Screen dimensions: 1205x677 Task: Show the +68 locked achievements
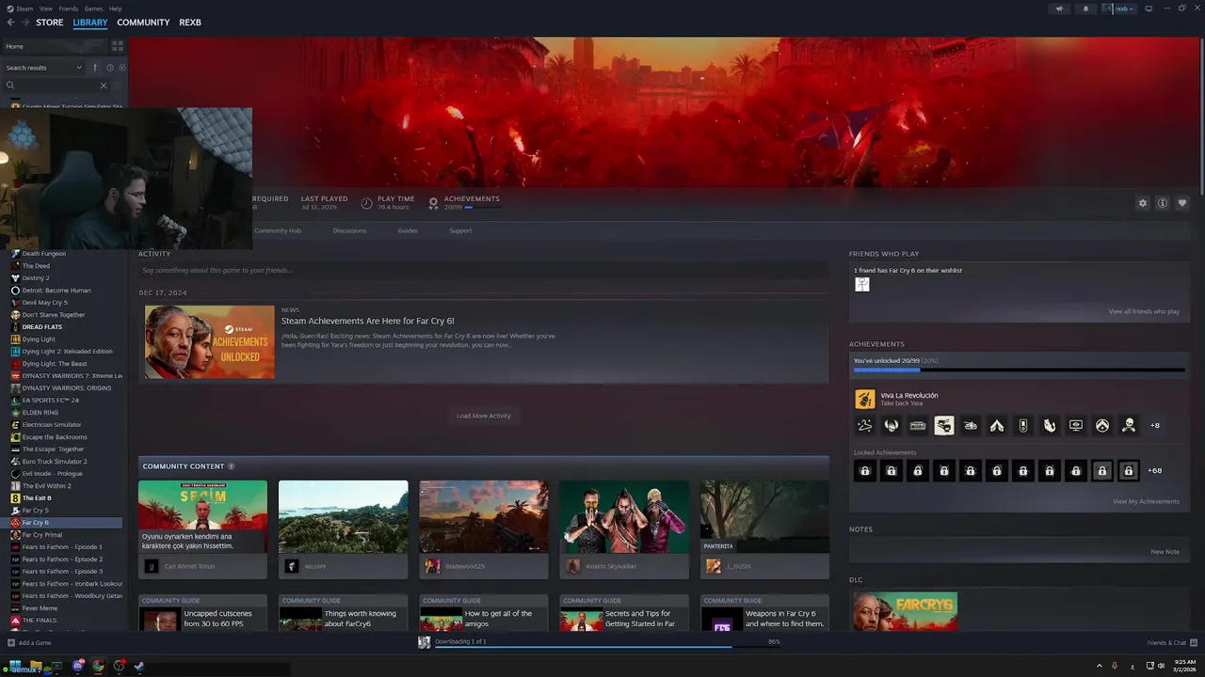[x=1155, y=470]
